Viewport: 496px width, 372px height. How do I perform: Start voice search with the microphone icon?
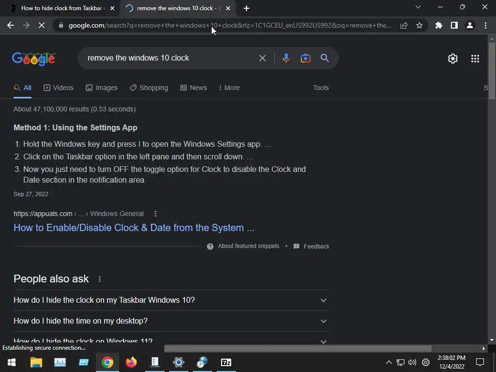(x=286, y=58)
